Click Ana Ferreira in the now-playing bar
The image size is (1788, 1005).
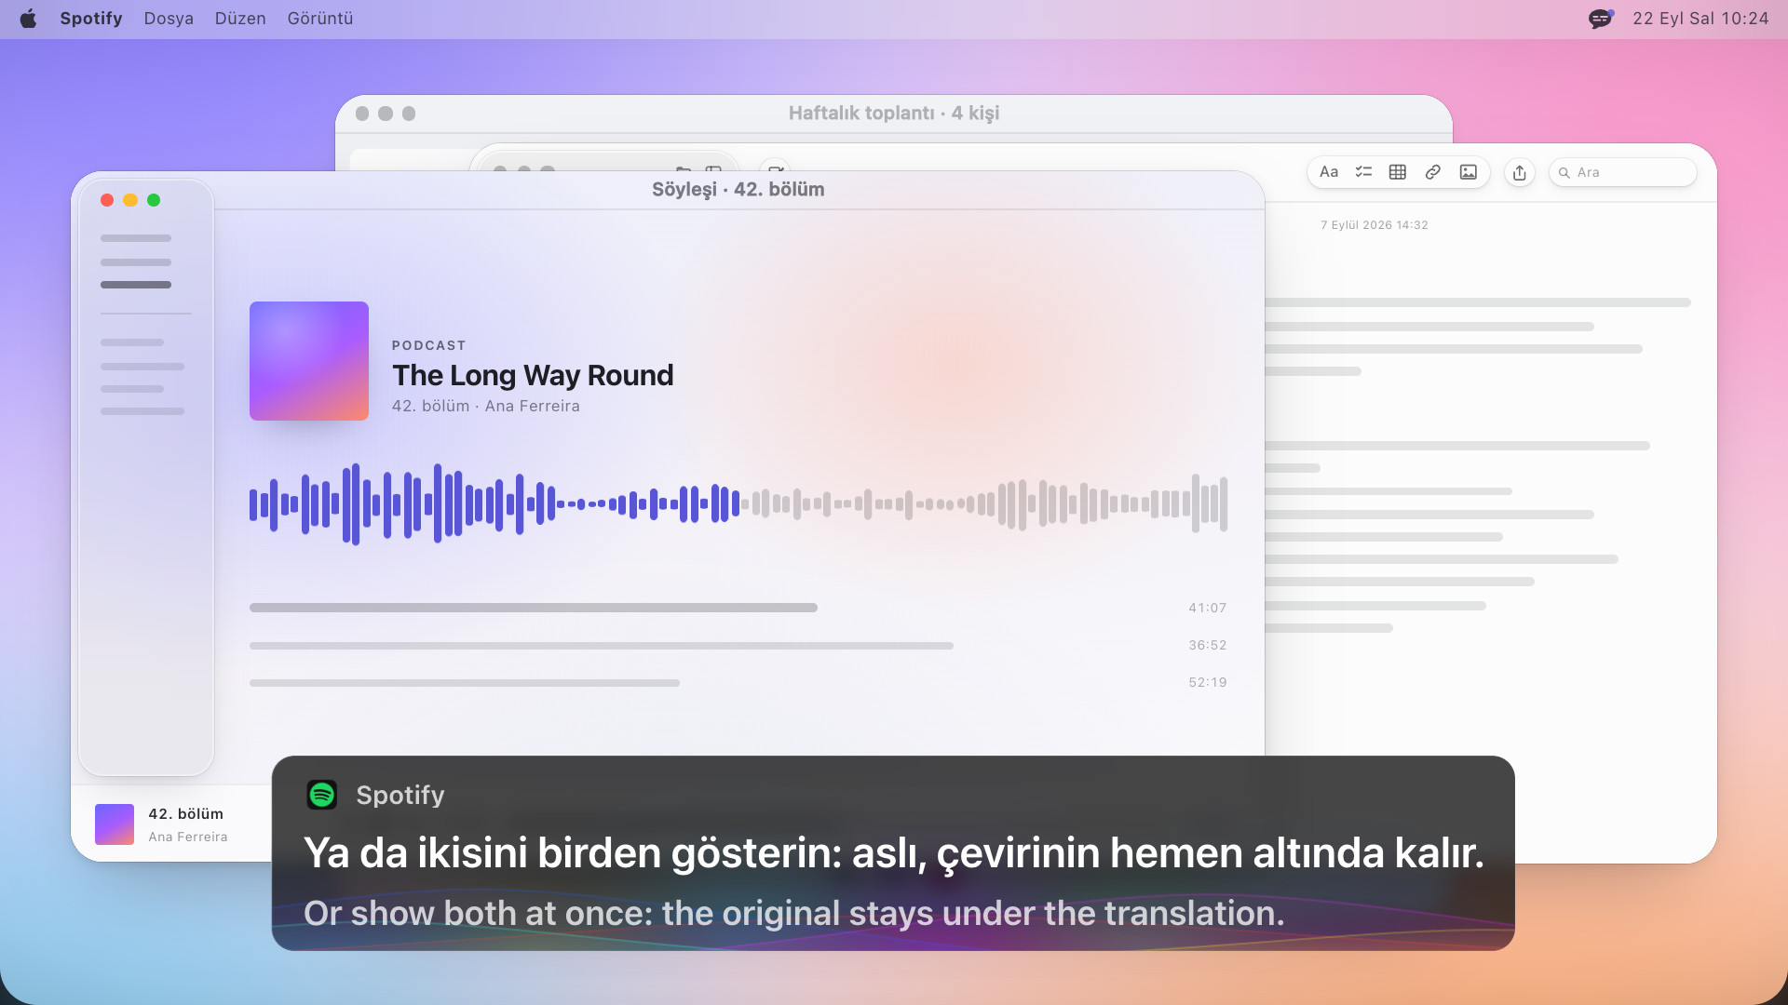click(x=188, y=837)
